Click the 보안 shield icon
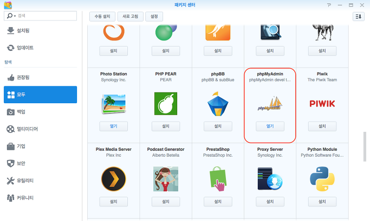Viewport: 370px width, 221px height. point(11,163)
